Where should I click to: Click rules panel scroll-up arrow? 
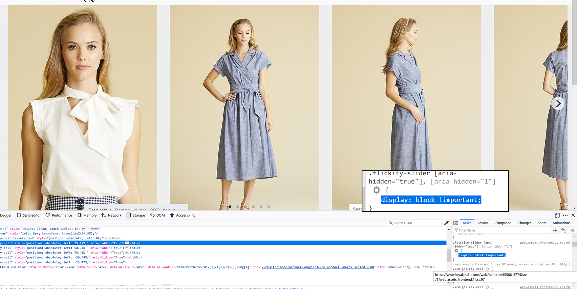click(x=574, y=236)
